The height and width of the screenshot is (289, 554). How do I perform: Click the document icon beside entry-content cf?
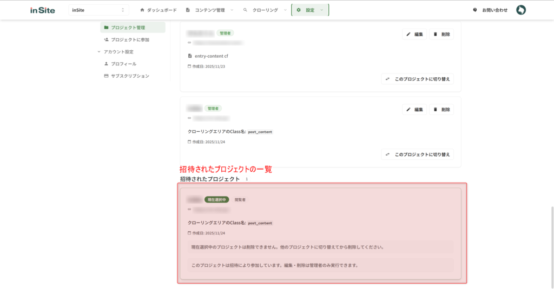190,56
